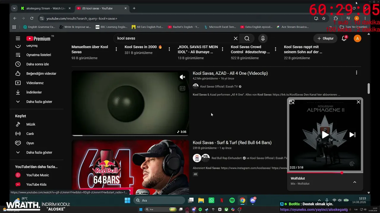380x213 pixels.
Task: Seek within the miniplayer red progress bar
Action: (325, 173)
